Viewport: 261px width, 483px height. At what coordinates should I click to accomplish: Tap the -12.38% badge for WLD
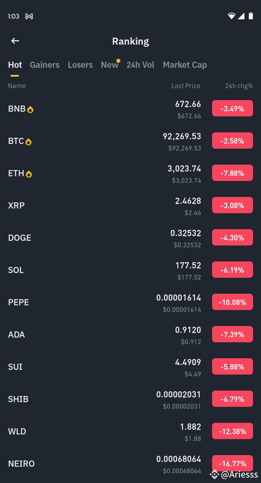232,431
